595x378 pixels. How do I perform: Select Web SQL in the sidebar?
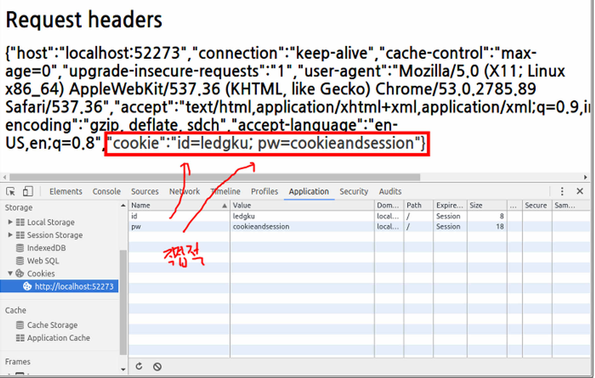click(x=43, y=261)
